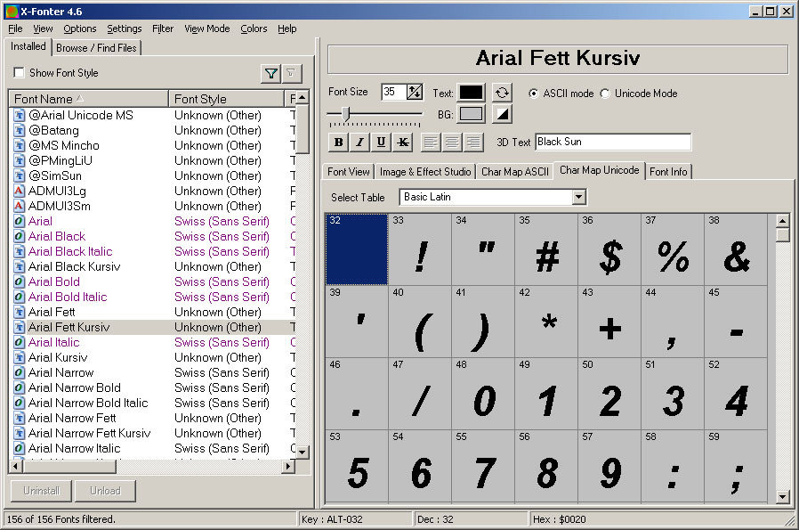Select the @Arial Unicode MS font icon
The width and height of the screenshot is (799, 530).
20,115
